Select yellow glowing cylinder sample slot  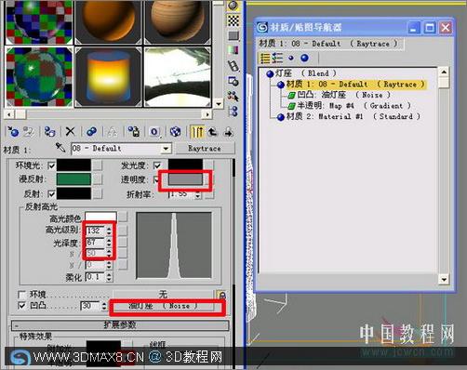[108, 77]
